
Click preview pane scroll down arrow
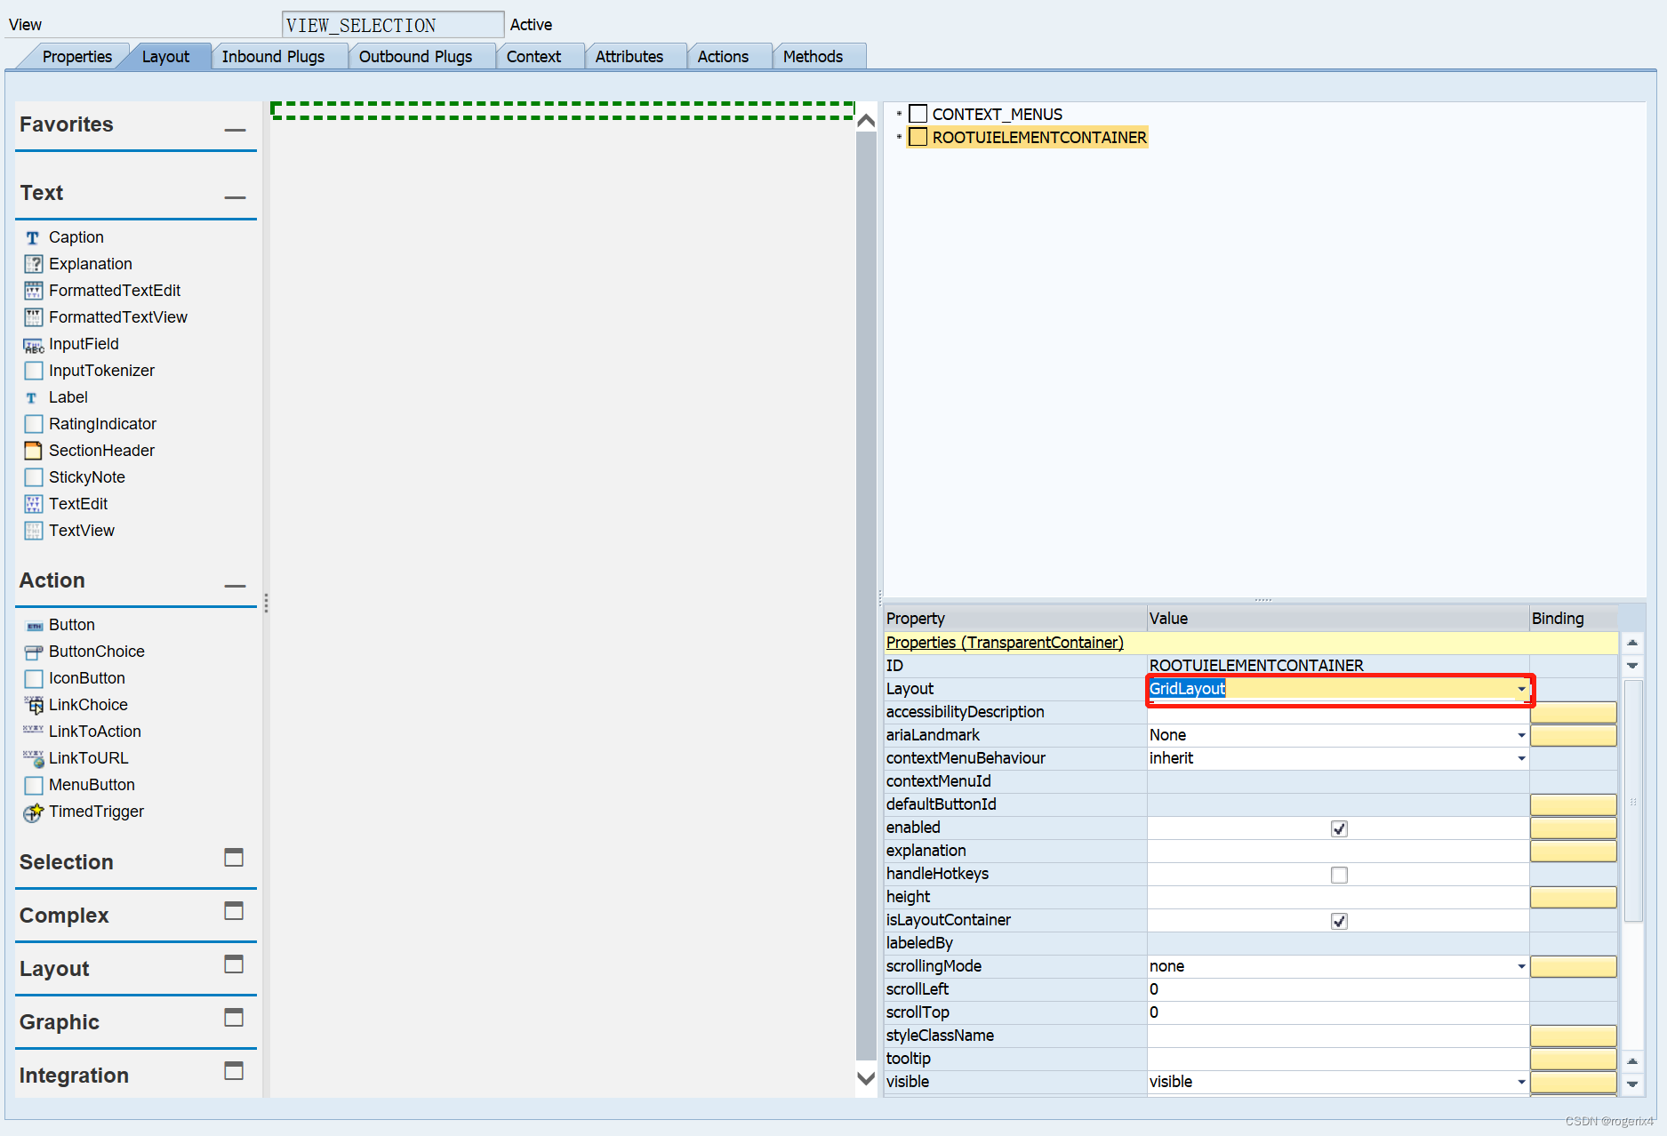tap(866, 1078)
